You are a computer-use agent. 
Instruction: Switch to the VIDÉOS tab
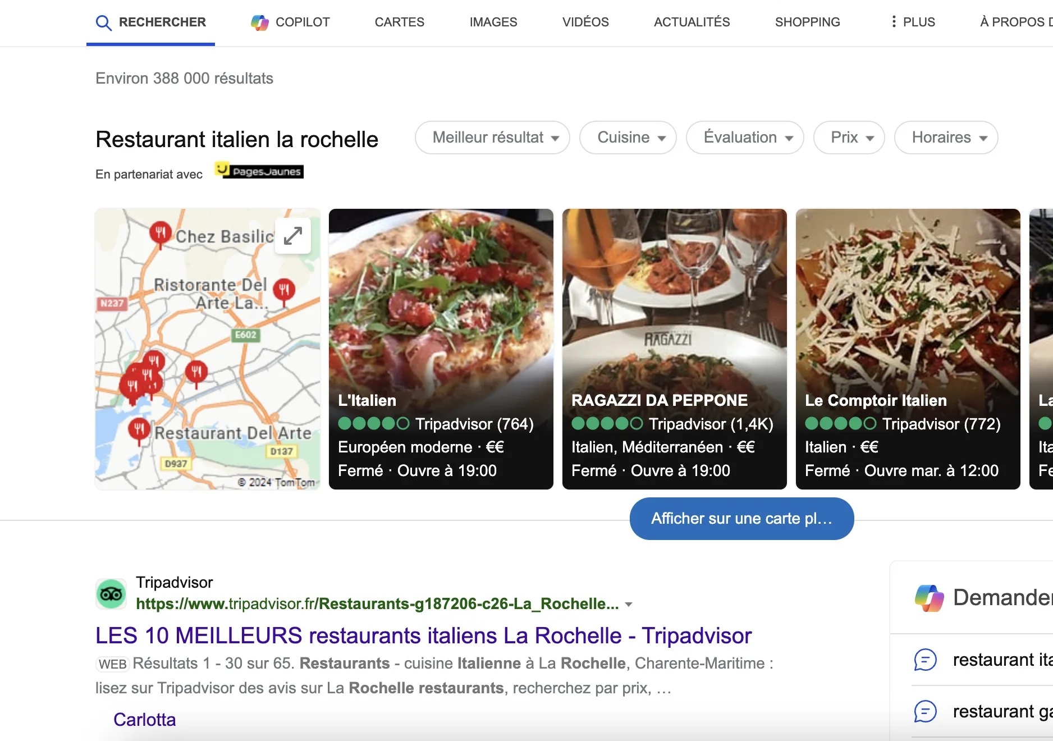click(585, 22)
